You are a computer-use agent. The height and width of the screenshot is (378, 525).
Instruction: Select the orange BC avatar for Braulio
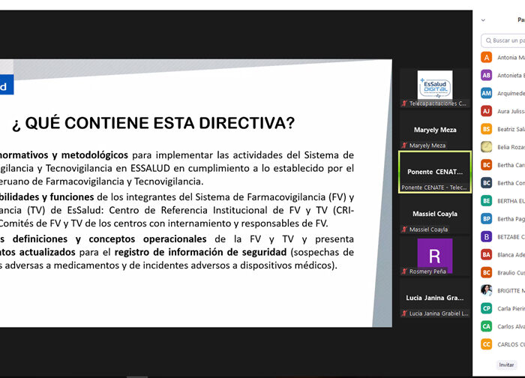point(487,273)
